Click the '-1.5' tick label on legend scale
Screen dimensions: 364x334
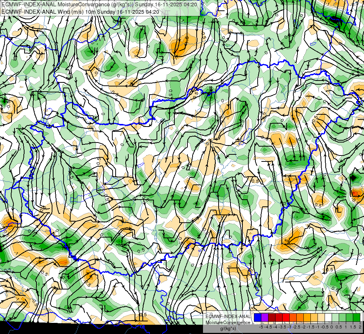click(x=311, y=327)
